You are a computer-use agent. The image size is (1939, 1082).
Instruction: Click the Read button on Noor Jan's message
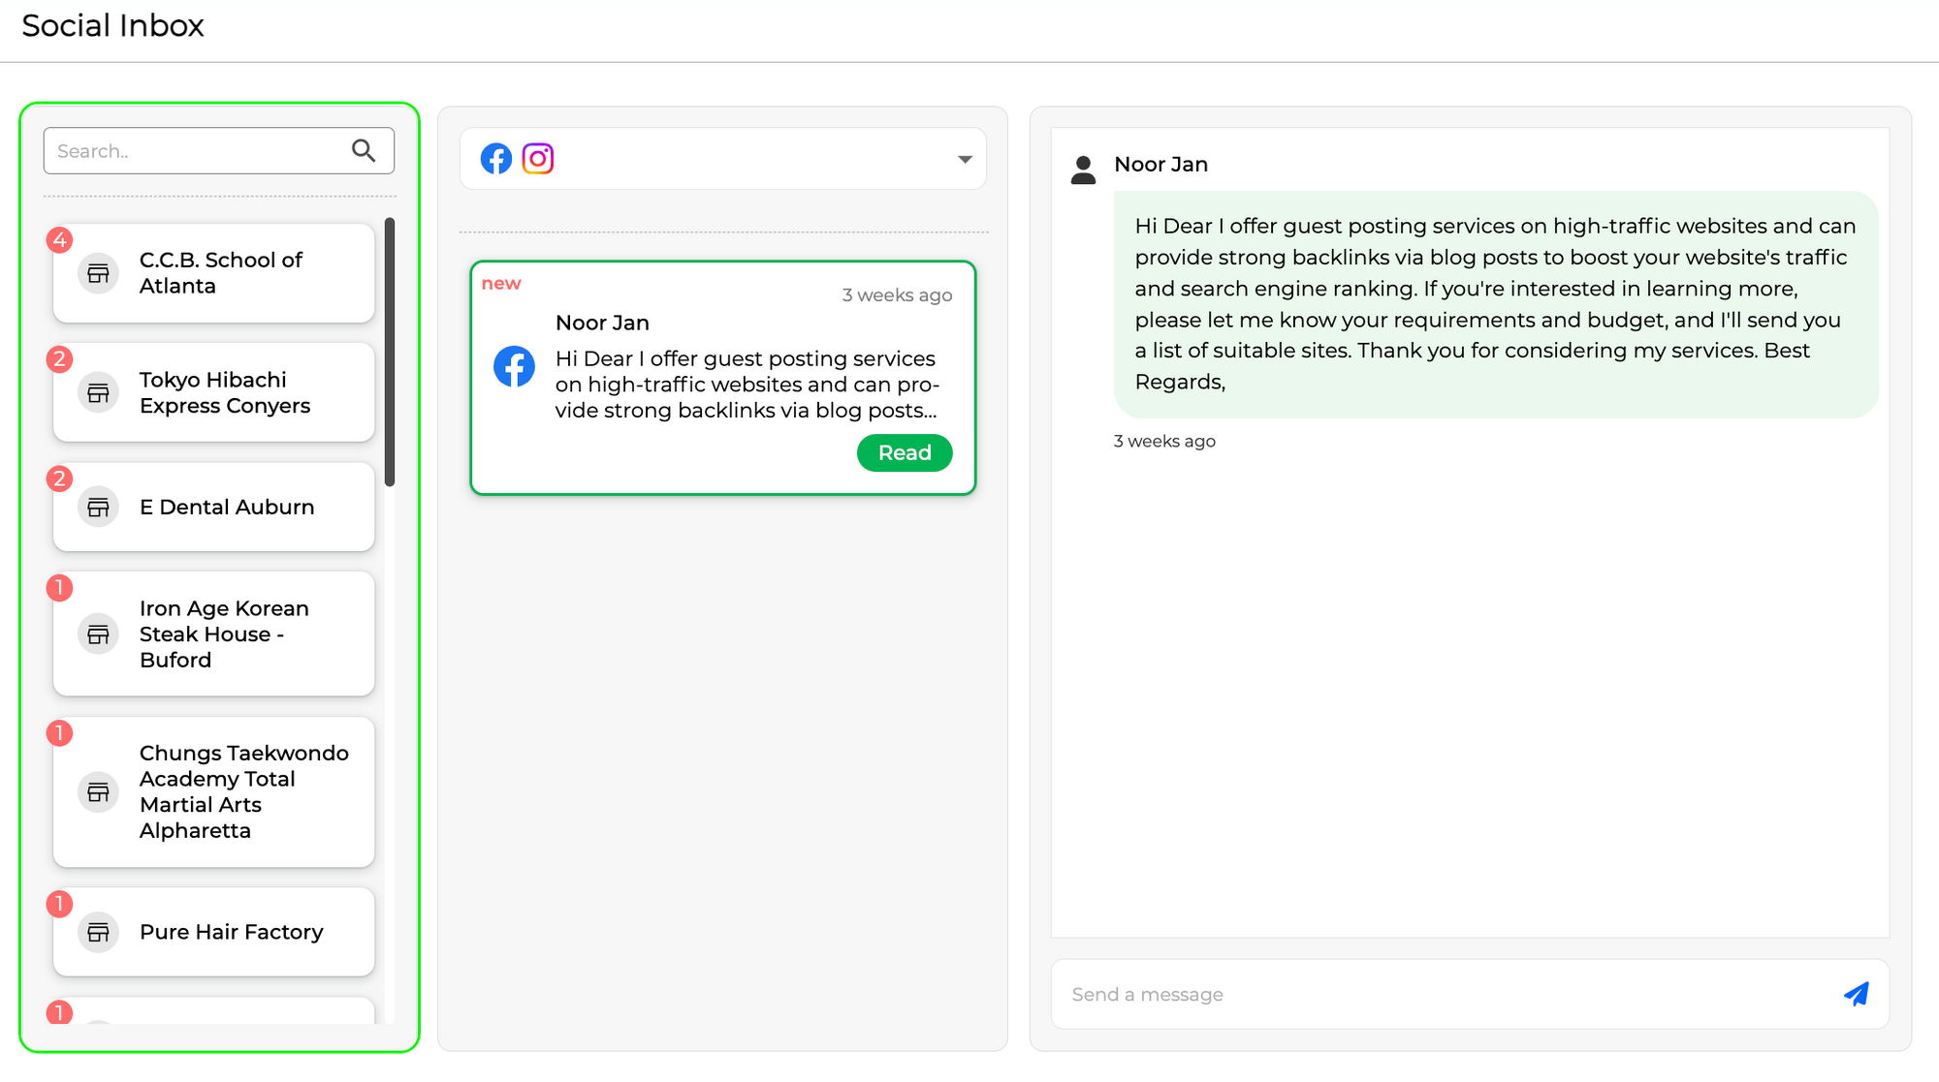click(x=904, y=452)
